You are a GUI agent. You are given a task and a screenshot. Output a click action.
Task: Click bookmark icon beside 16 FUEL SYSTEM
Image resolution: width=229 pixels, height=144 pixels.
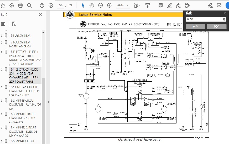point(6,36)
